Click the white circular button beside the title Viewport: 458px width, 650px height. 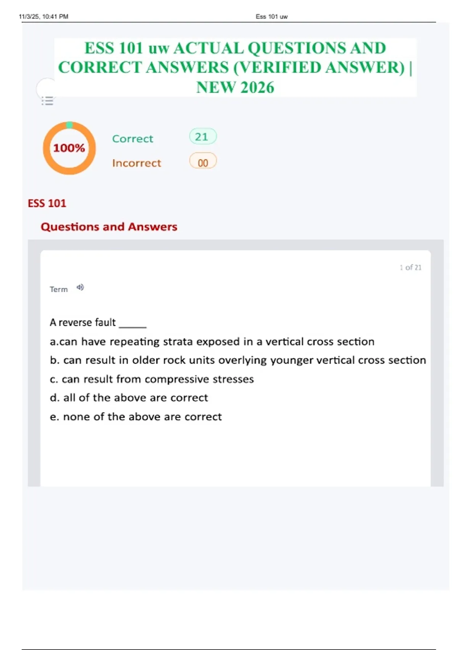click(x=46, y=89)
